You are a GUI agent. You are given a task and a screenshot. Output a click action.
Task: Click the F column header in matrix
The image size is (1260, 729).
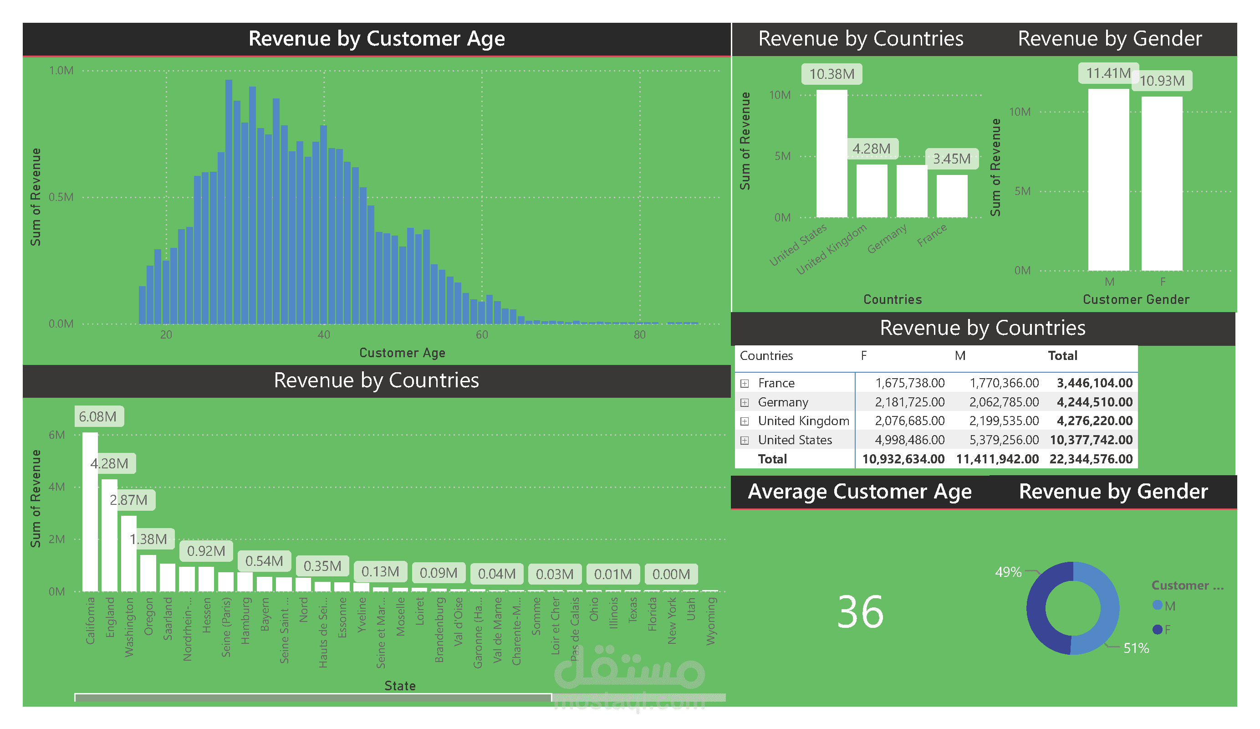pos(863,356)
